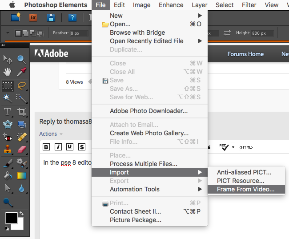The image size is (289, 239).
Task: Click the Adobe logo link
Action: (51, 53)
